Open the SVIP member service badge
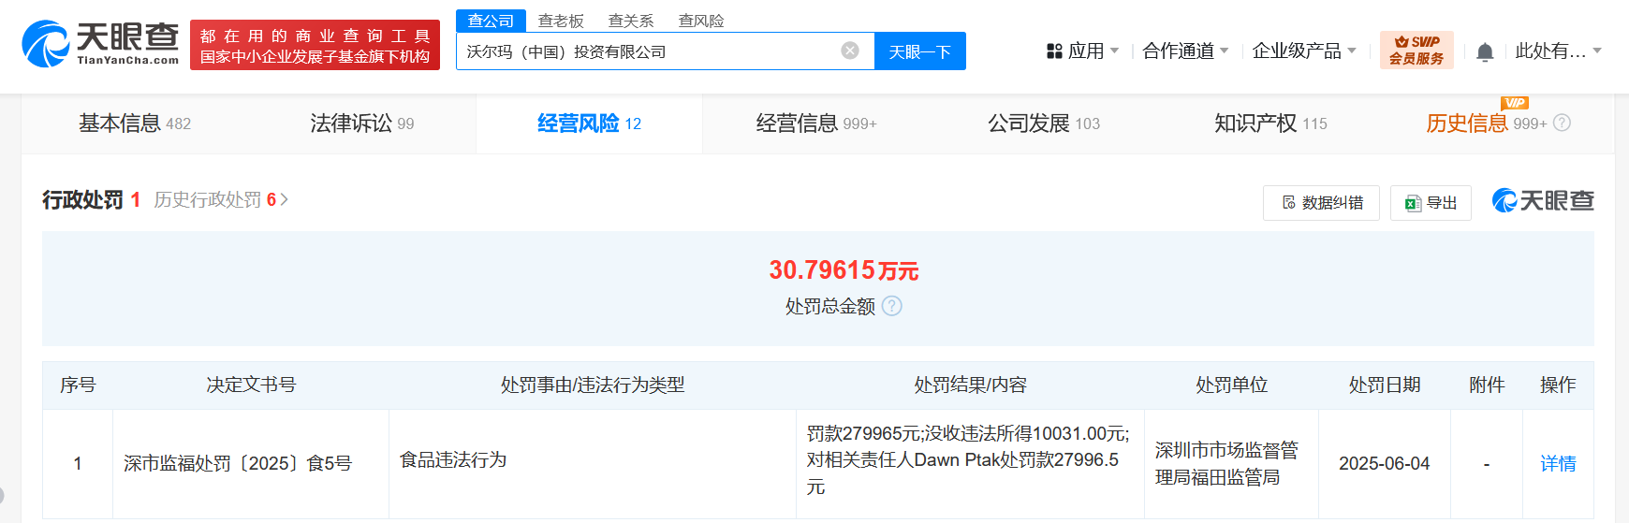 [1416, 51]
